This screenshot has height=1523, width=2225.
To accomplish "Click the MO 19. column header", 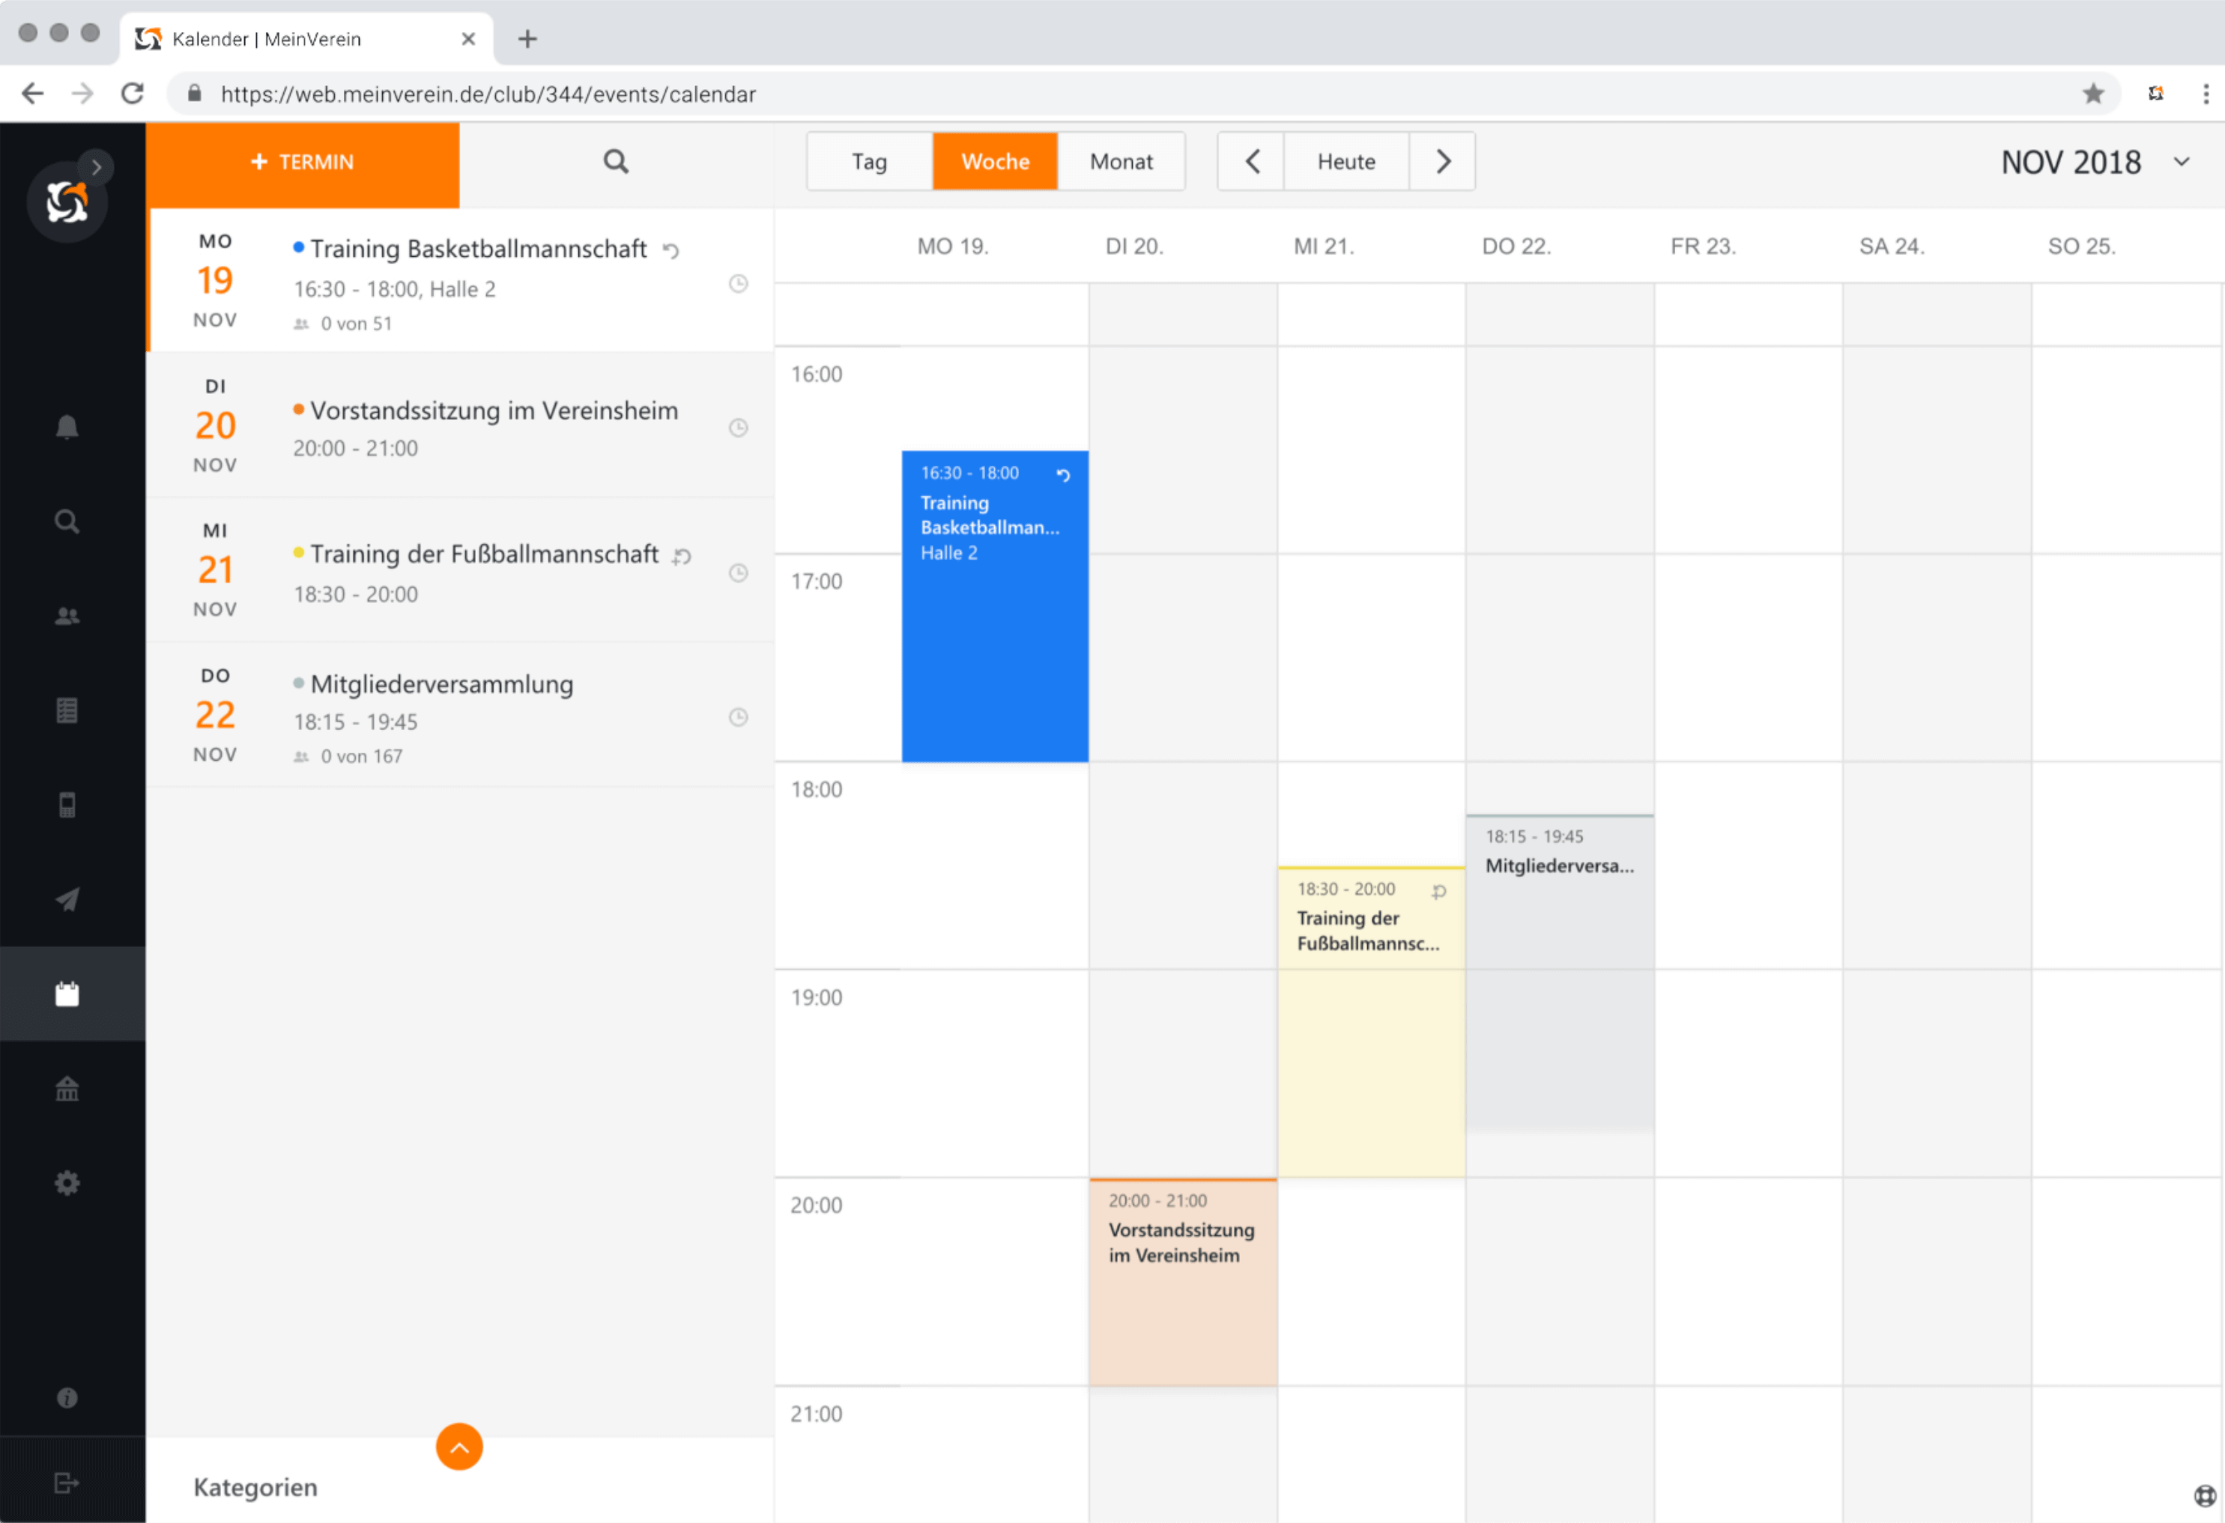I will 953,247.
